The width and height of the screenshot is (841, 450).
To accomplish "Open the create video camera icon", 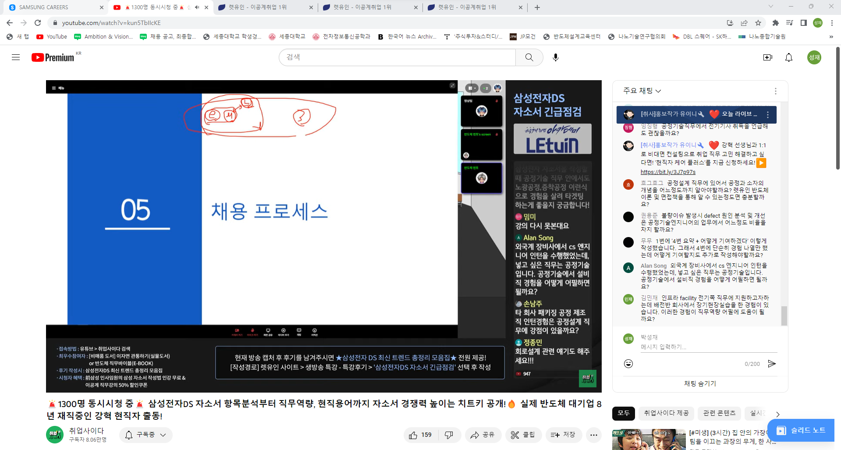I will pos(767,57).
